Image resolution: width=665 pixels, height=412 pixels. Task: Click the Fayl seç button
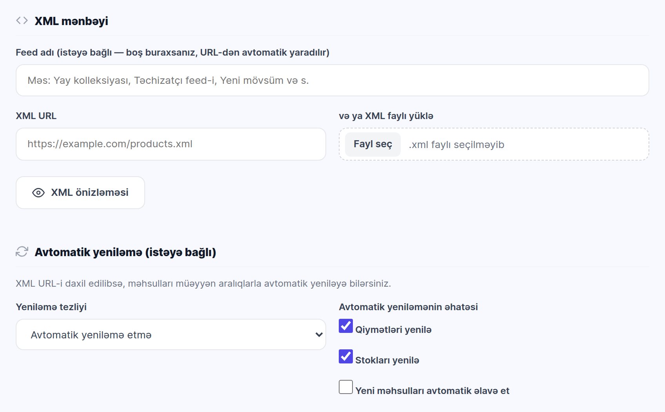tap(373, 144)
